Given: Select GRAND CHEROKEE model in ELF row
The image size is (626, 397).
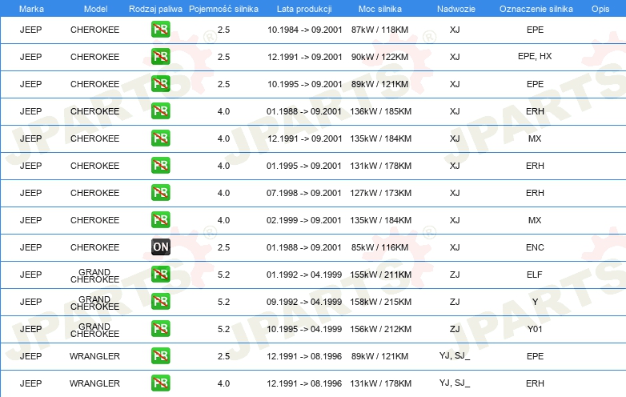Looking at the screenshot, I should [x=94, y=275].
